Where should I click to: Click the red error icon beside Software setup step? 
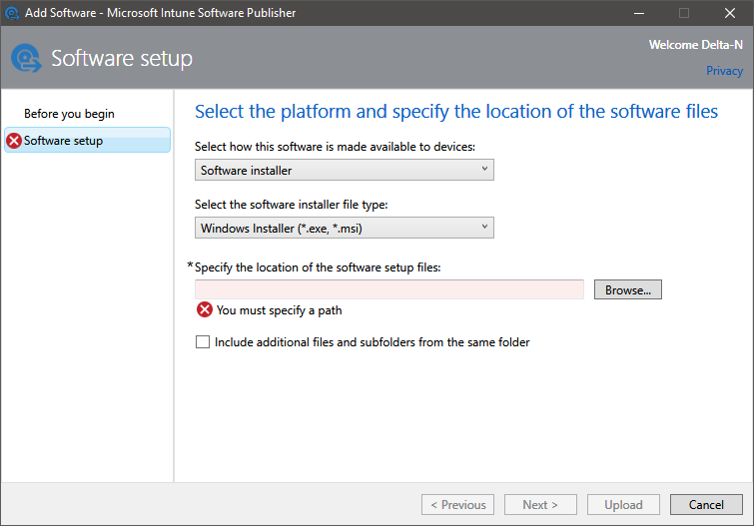(x=14, y=141)
